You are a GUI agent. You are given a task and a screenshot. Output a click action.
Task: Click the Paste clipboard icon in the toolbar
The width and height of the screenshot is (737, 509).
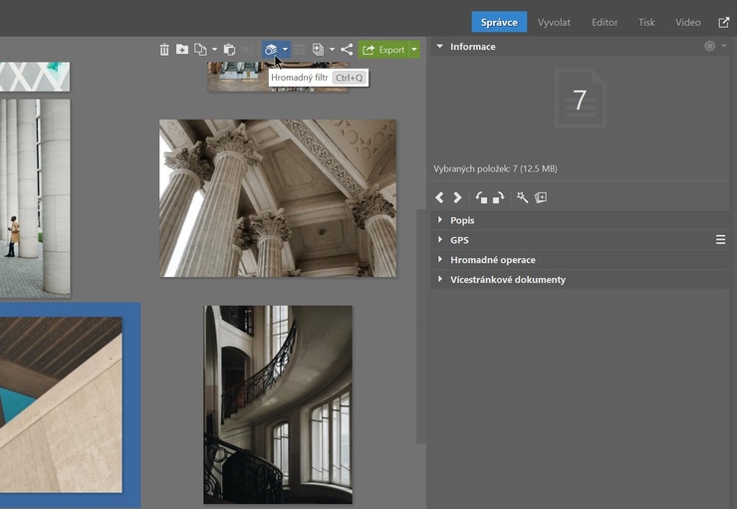(x=229, y=50)
